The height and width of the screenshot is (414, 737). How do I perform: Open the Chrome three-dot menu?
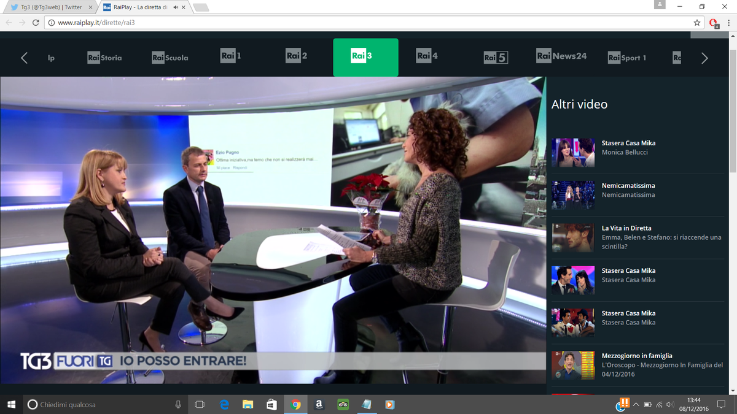pyautogui.click(x=728, y=23)
